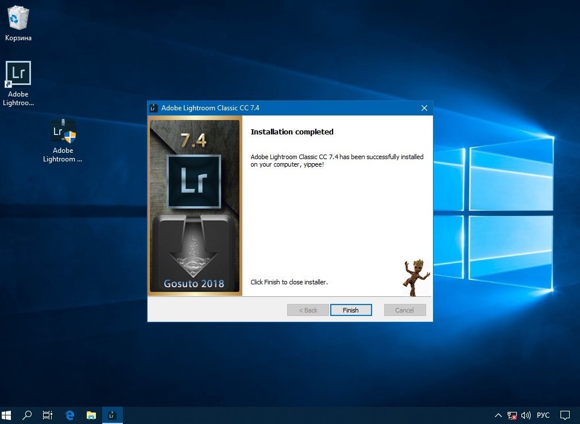Viewport: 580px width, 424px height.
Task: Open the Recycle Bin (Корзина) desktop icon
Action: tap(18, 24)
